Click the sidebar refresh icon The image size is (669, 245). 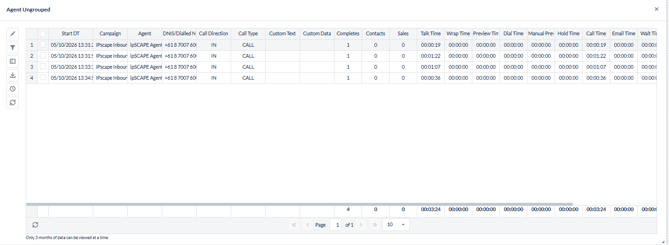[x=13, y=103]
